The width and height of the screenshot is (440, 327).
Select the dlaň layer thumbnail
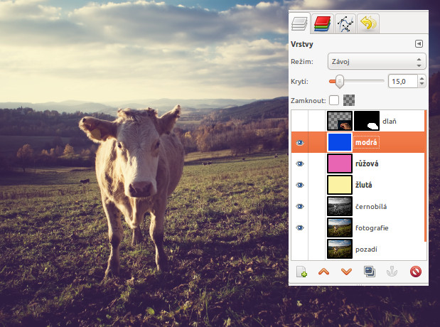click(340, 121)
